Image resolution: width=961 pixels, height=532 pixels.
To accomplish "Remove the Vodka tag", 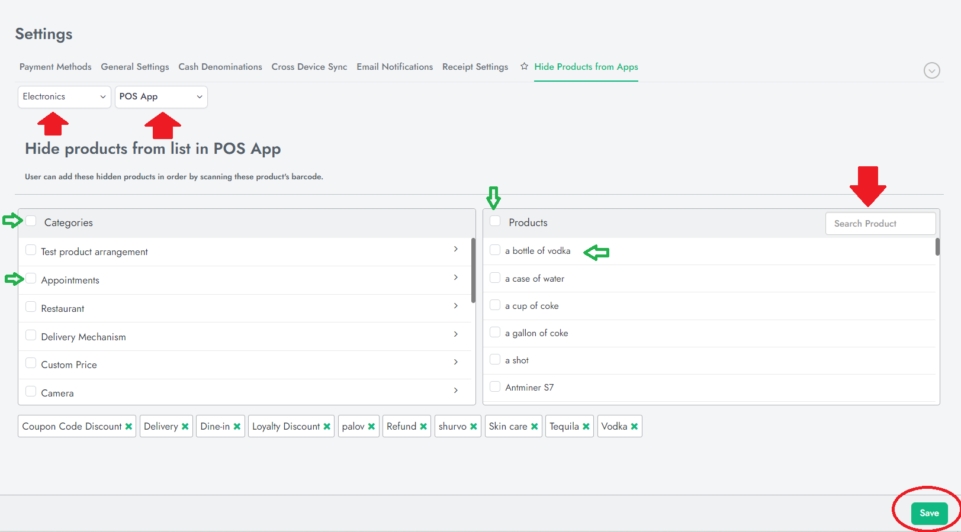I will [x=634, y=427].
